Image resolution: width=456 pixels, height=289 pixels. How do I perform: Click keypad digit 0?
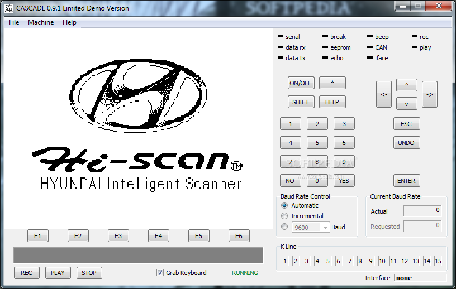click(x=317, y=181)
